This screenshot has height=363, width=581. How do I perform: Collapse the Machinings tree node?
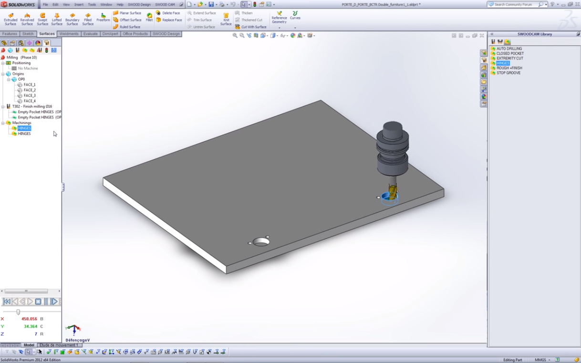click(3, 123)
